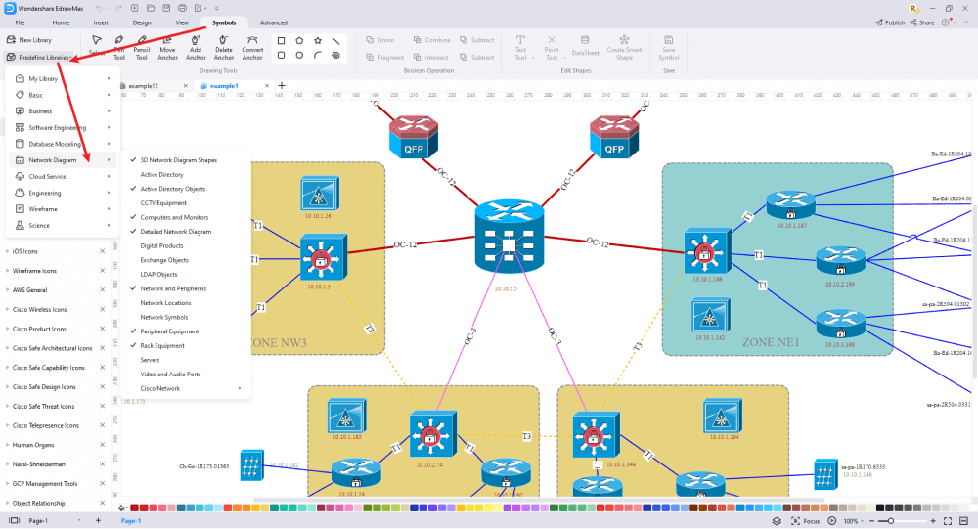Expand the My Library submenu

point(63,78)
